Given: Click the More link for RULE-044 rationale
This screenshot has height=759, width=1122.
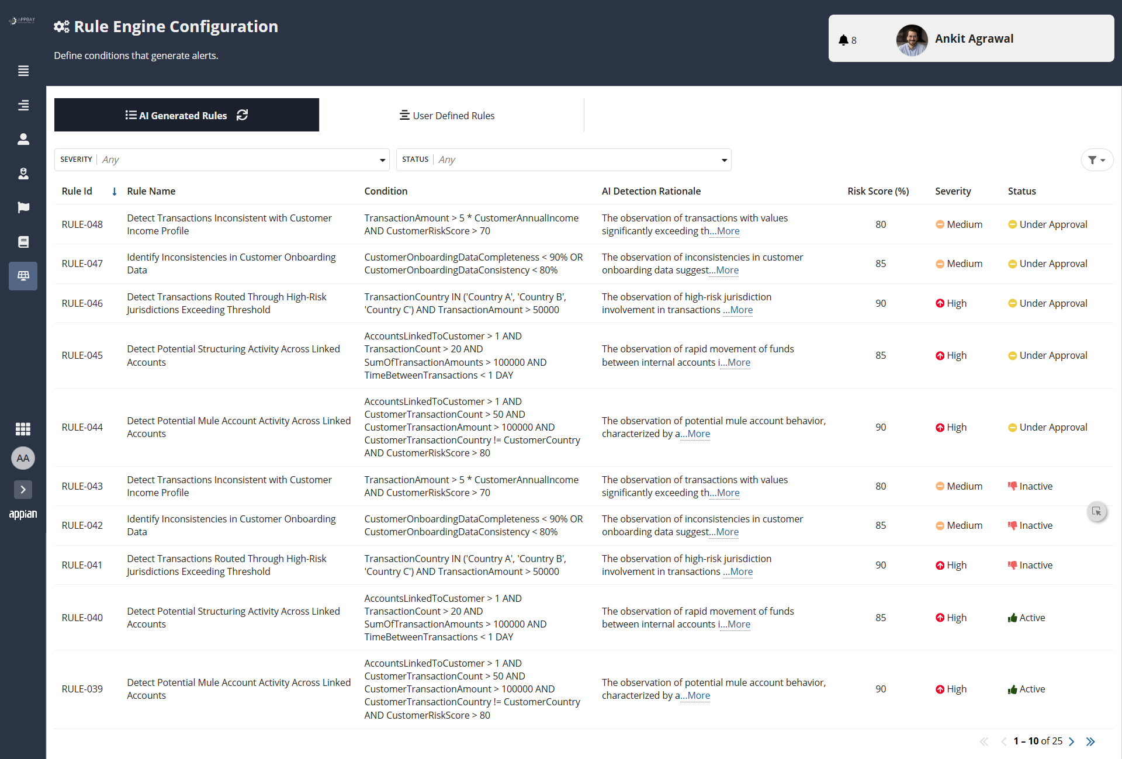Looking at the screenshot, I should coord(699,434).
